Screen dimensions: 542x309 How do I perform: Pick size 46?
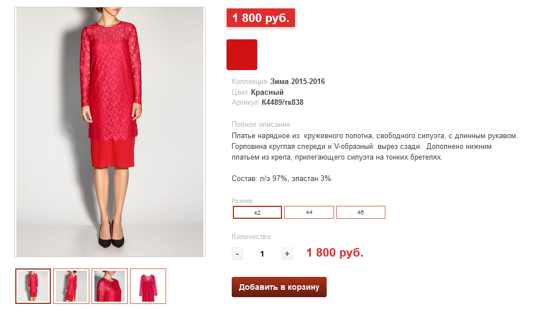tap(361, 213)
